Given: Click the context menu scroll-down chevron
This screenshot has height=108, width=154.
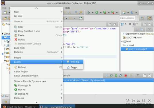Looking at the screenshot, I should pos(36,102).
